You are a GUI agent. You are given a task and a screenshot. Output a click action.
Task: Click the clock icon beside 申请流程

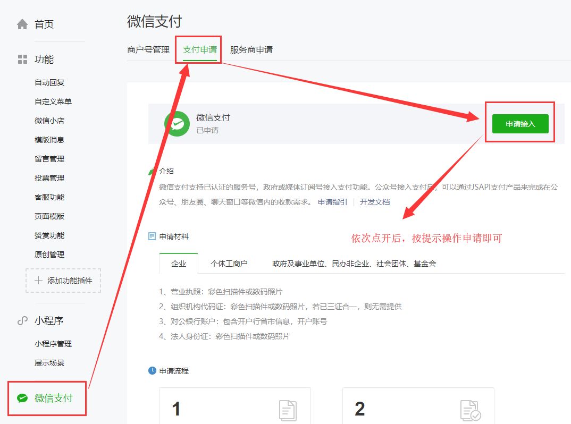click(152, 371)
